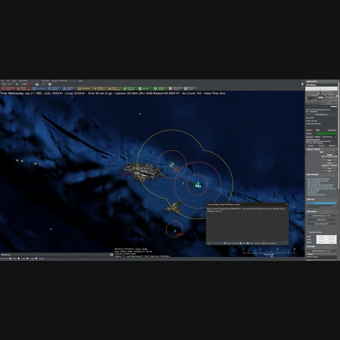340x340 pixels.
Task: Open the Fuel and Ammo dropdown
Action: coord(329,137)
